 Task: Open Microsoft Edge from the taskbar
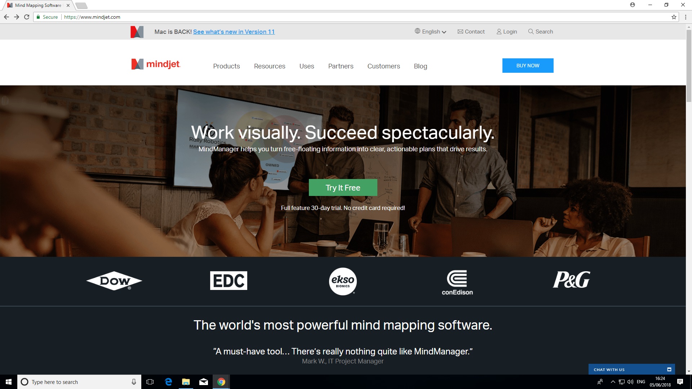coord(168,382)
